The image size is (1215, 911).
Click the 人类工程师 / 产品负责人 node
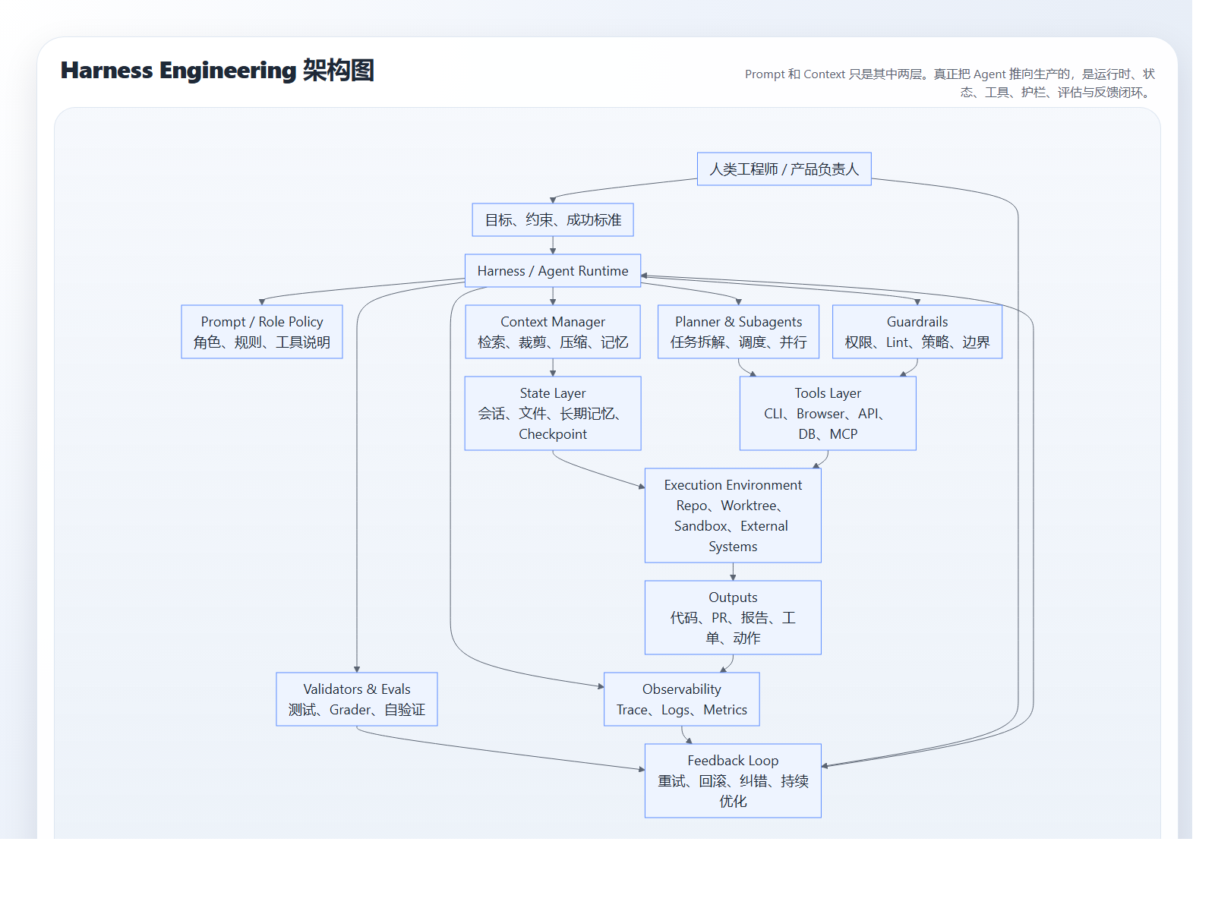coord(784,169)
